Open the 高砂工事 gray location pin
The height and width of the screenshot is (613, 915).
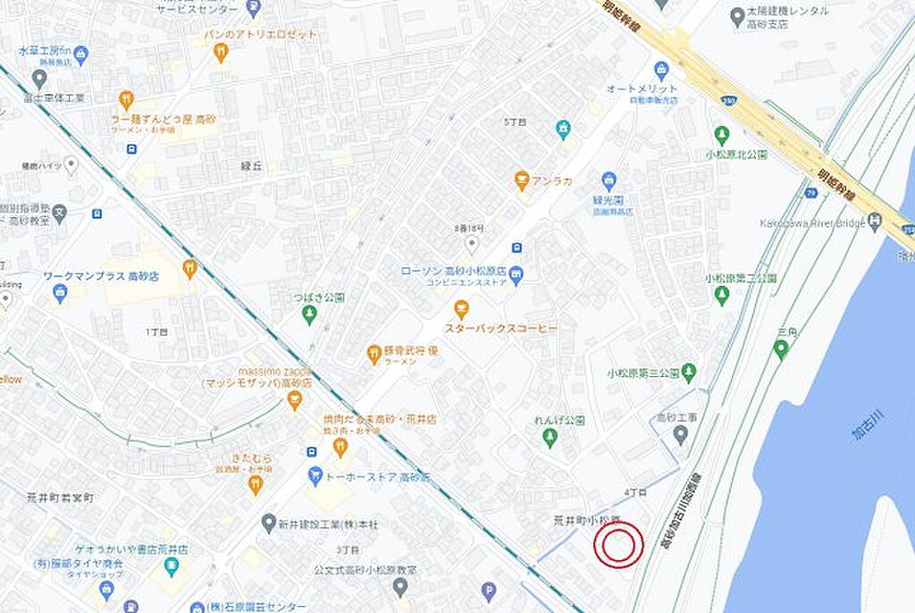pos(680,435)
